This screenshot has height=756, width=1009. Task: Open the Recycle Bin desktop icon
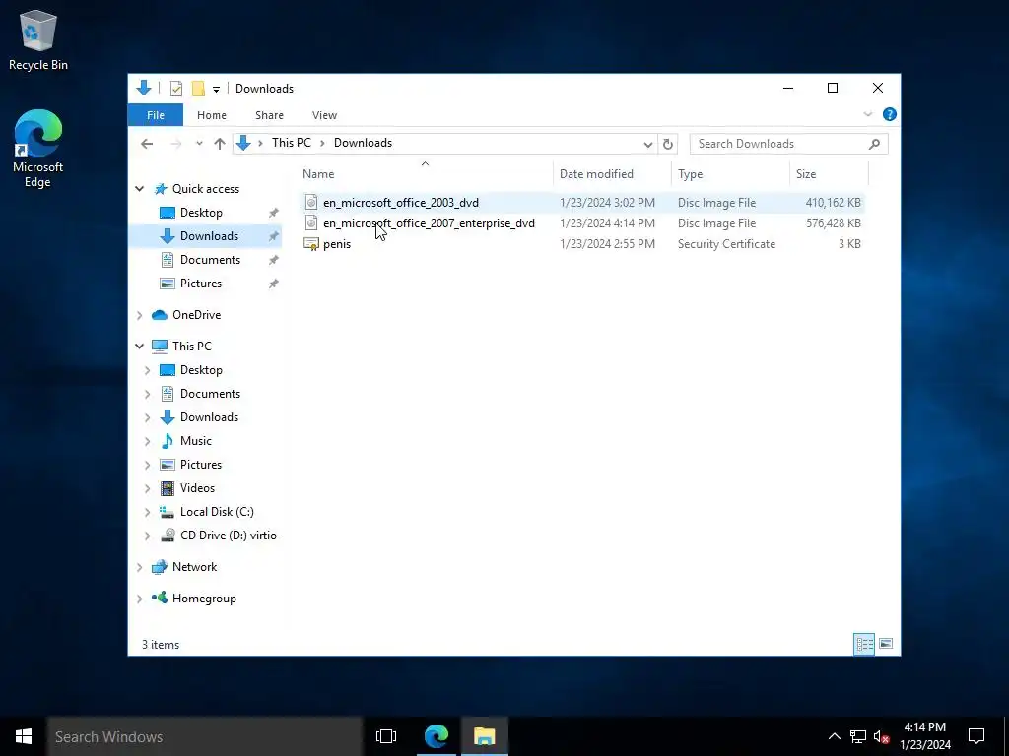tap(38, 39)
